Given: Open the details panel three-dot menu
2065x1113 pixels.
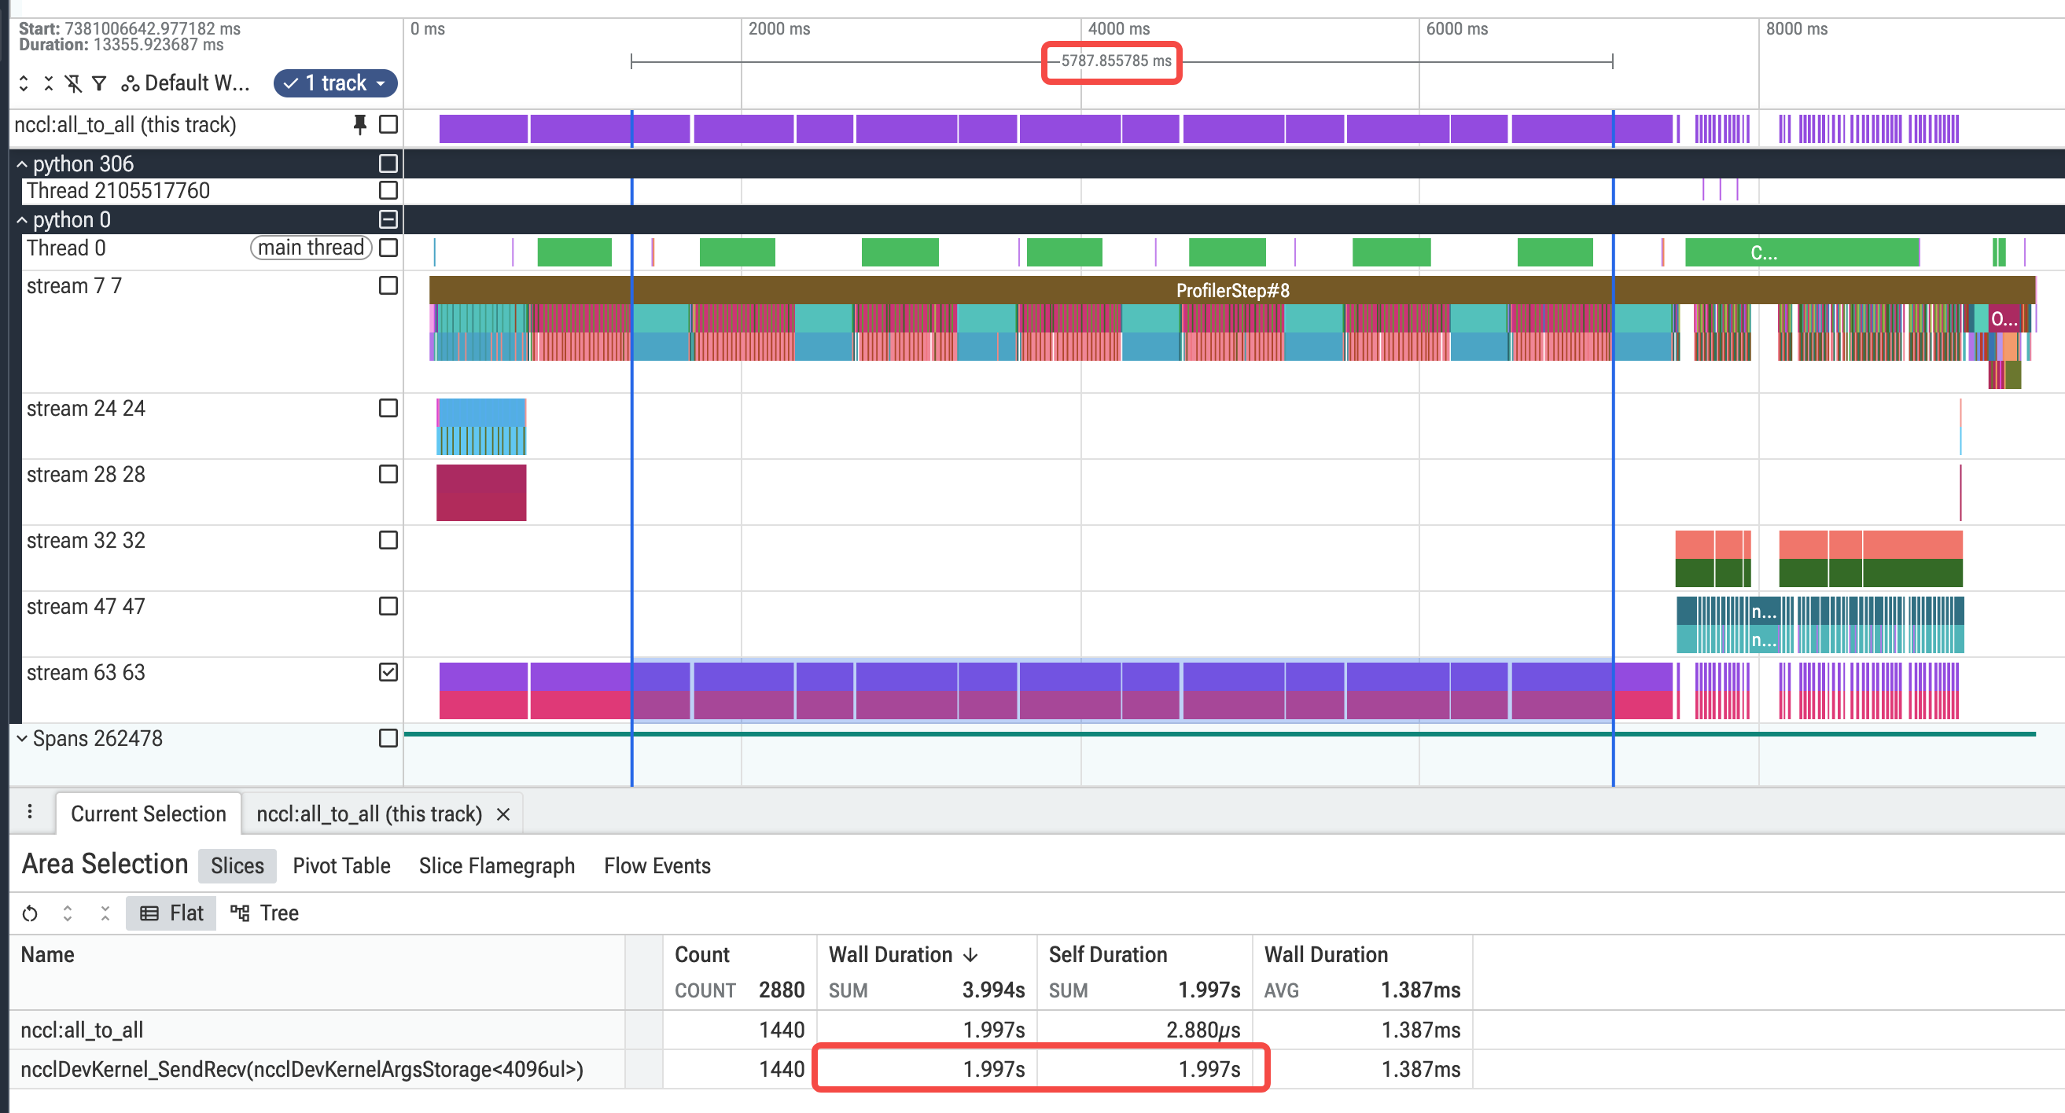Looking at the screenshot, I should [x=30, y=812].
